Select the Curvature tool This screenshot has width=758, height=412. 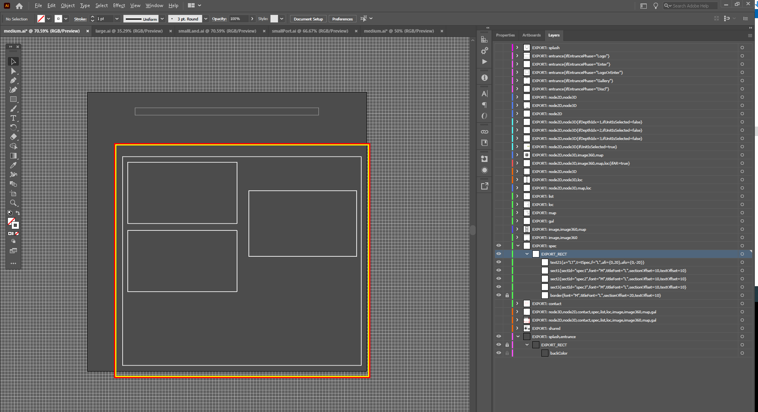(x=13, y=90)
